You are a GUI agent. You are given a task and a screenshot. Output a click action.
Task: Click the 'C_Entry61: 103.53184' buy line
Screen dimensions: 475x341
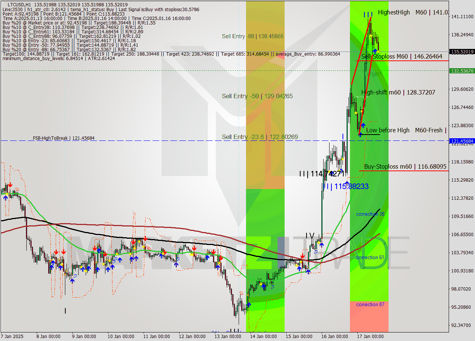(73, 32)
